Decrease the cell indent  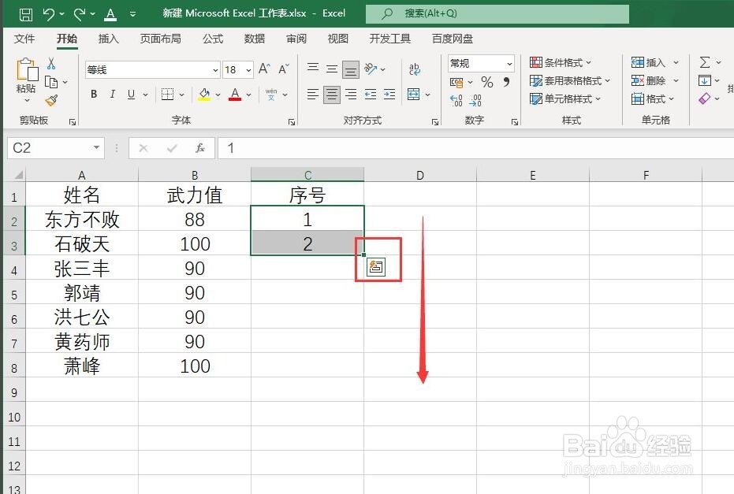(x=371, y=95)
